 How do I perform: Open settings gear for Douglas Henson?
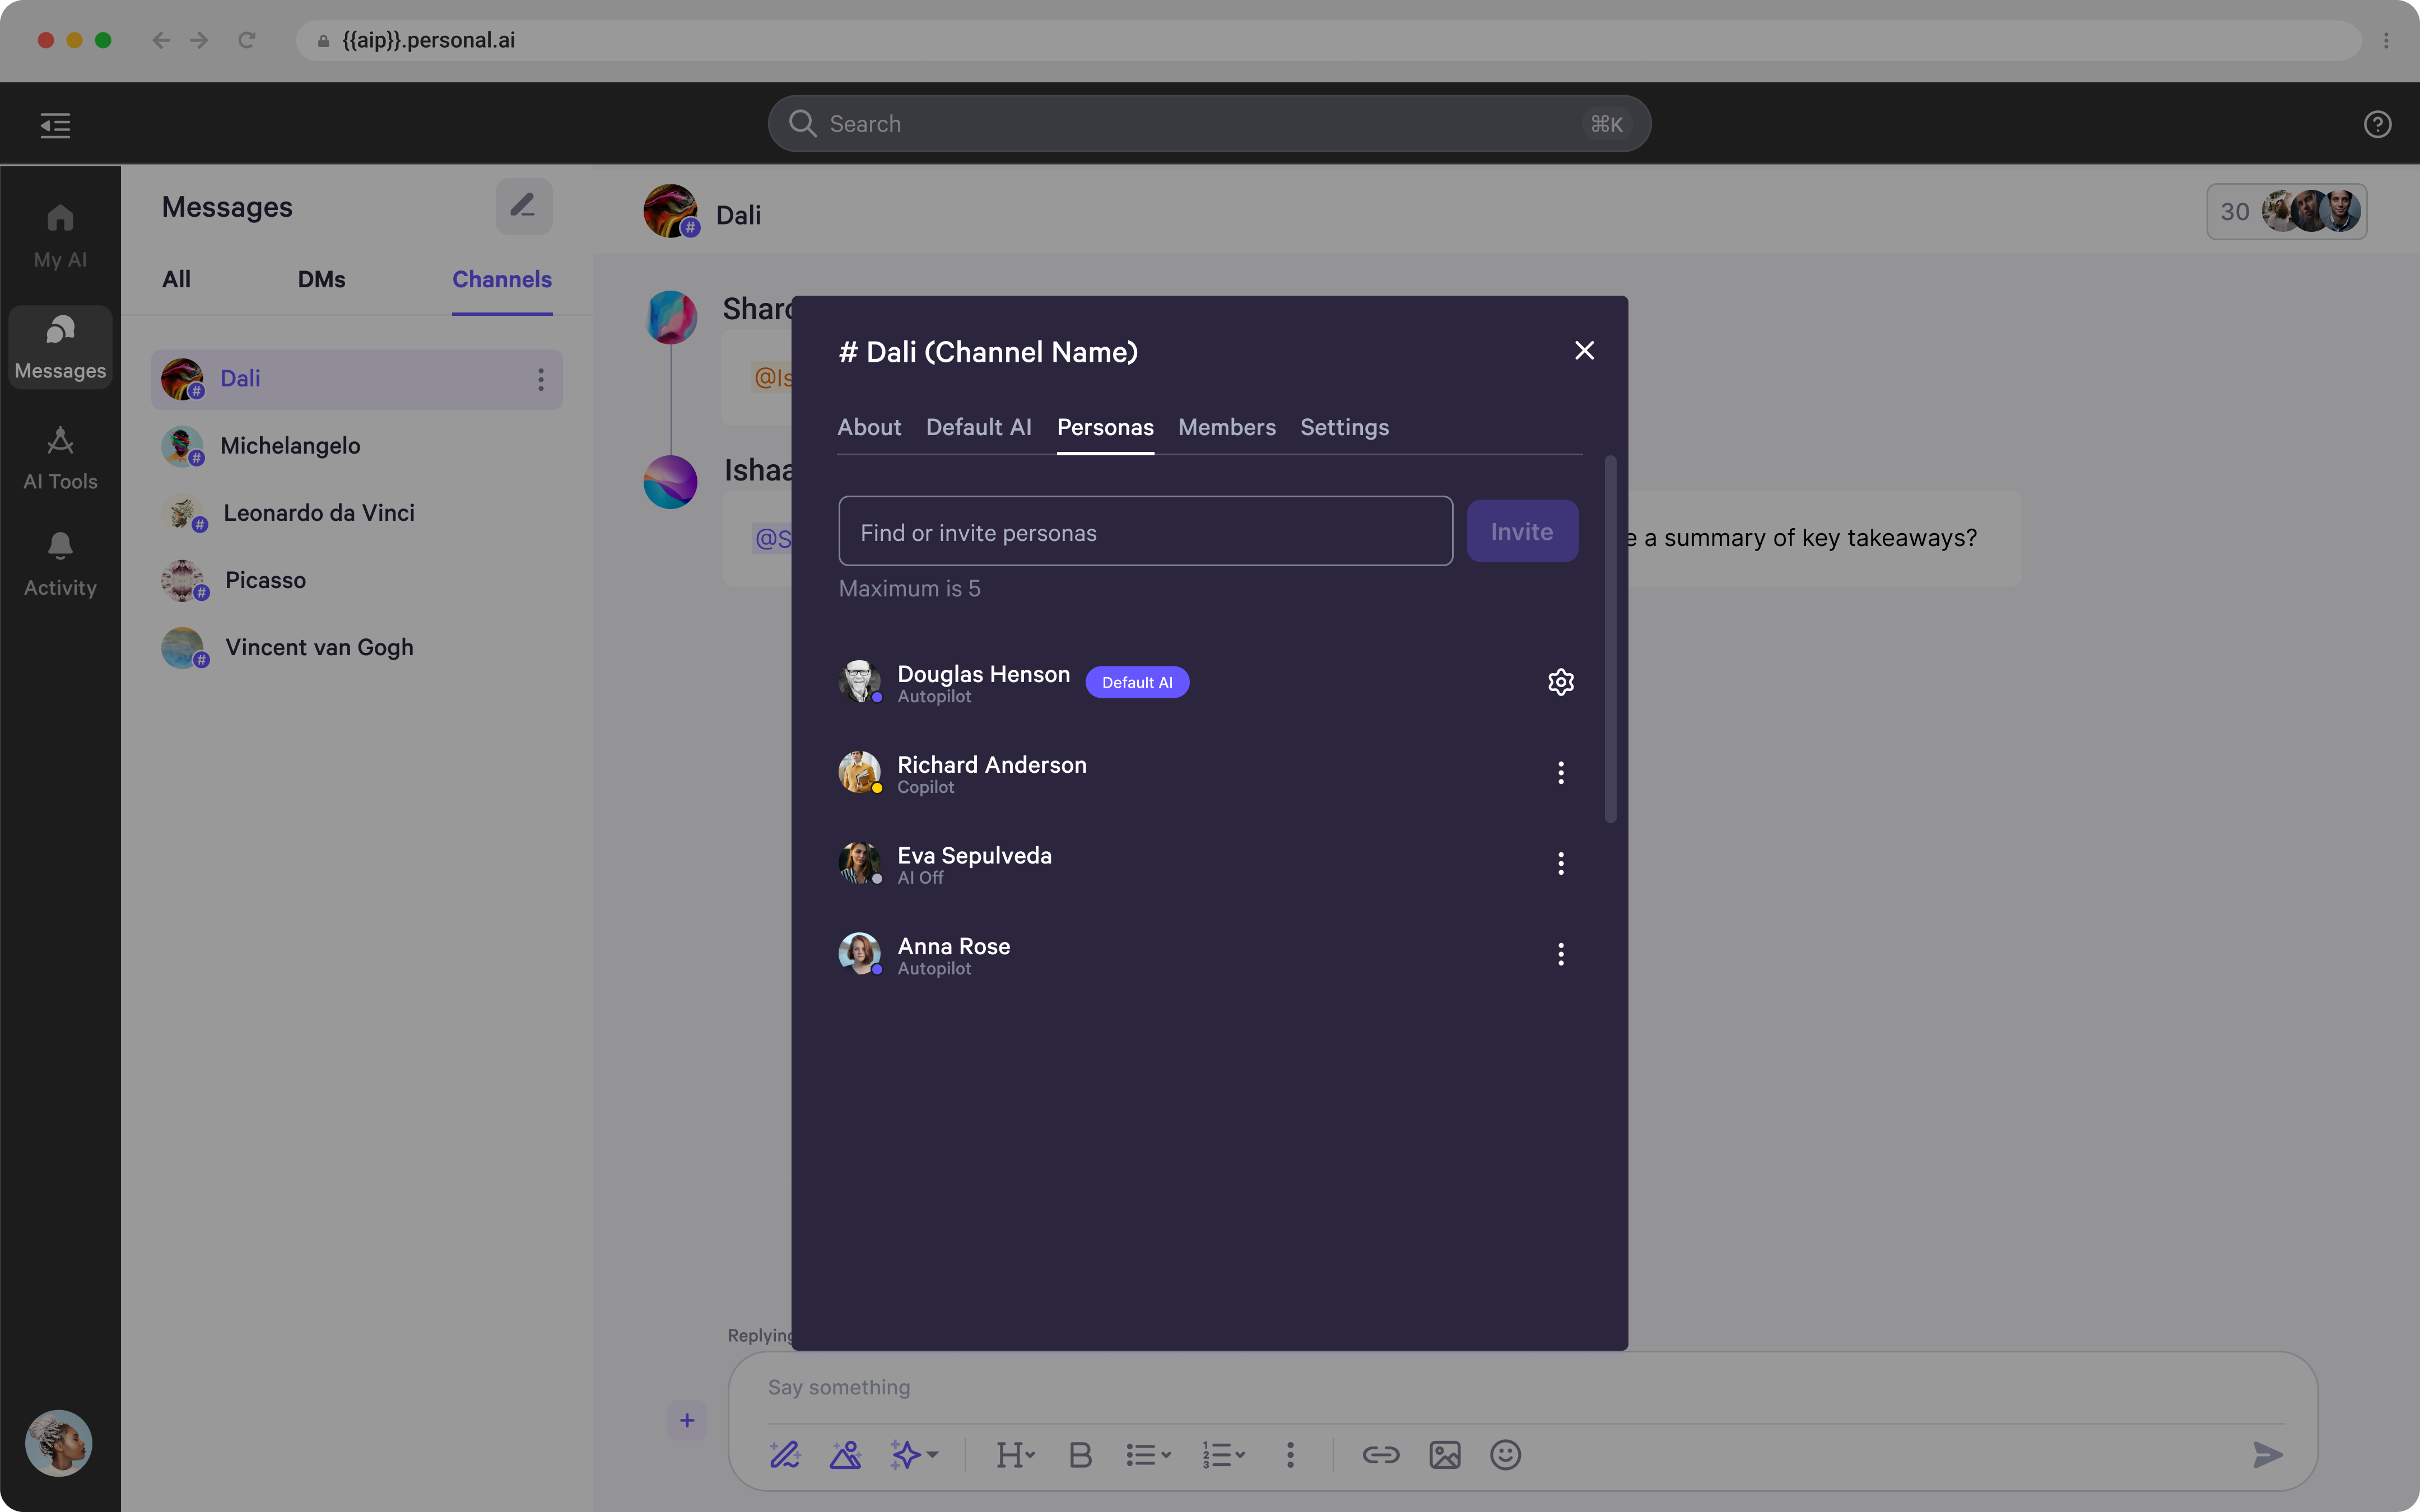pyautogui.click(x=1560, y=682)
